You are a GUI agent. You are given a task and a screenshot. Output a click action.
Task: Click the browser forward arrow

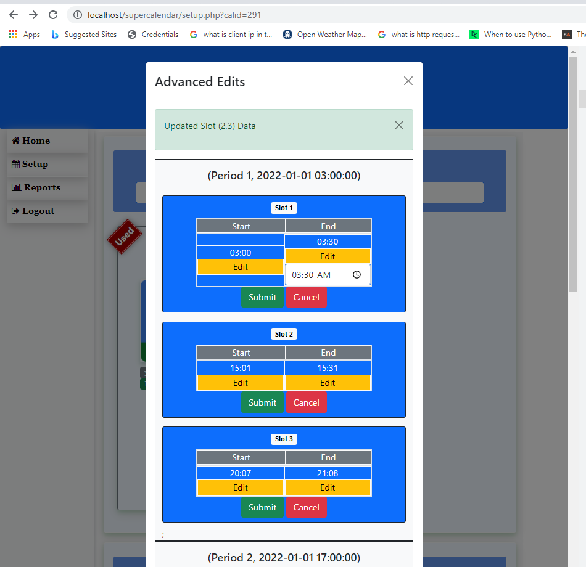pos(33,15)
